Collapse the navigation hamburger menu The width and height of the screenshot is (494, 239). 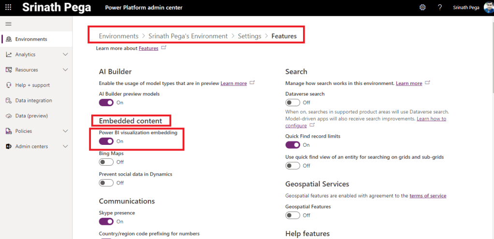click(x=8, y=24)
